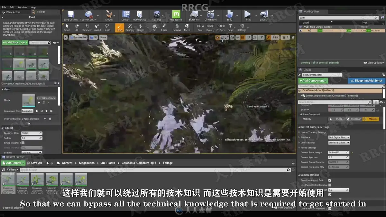Image resolution: width=386 pixels, height=217 pixels.
Task: Click the foliage Deselect tool
Action: click(x=87, y=28)
